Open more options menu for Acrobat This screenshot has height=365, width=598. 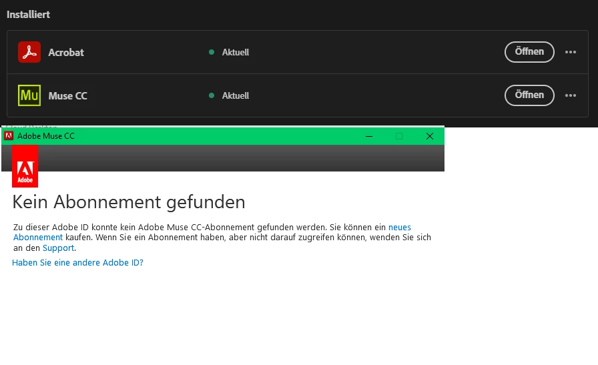click(x=571, y=52)
